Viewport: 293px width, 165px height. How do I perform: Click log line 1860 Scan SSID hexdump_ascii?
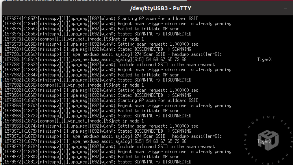[112, 54]
